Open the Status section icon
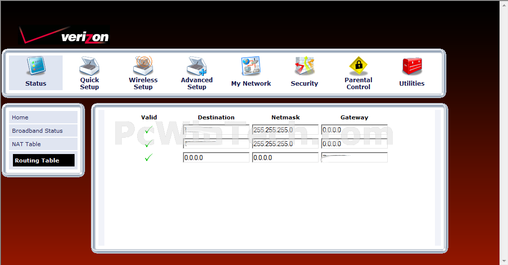508x265 pixels. pos(36,66)
